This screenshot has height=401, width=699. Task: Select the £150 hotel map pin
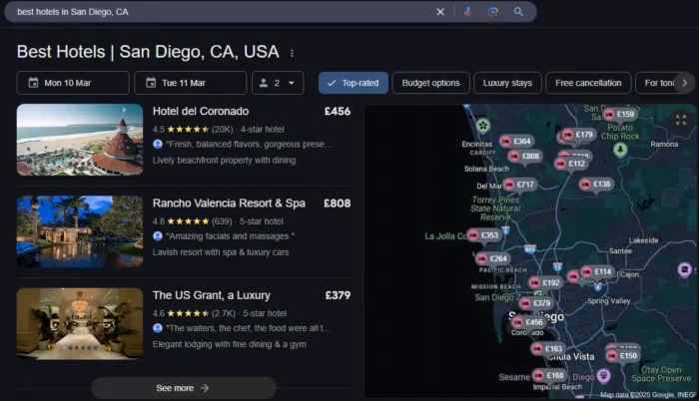coord(623,355)
